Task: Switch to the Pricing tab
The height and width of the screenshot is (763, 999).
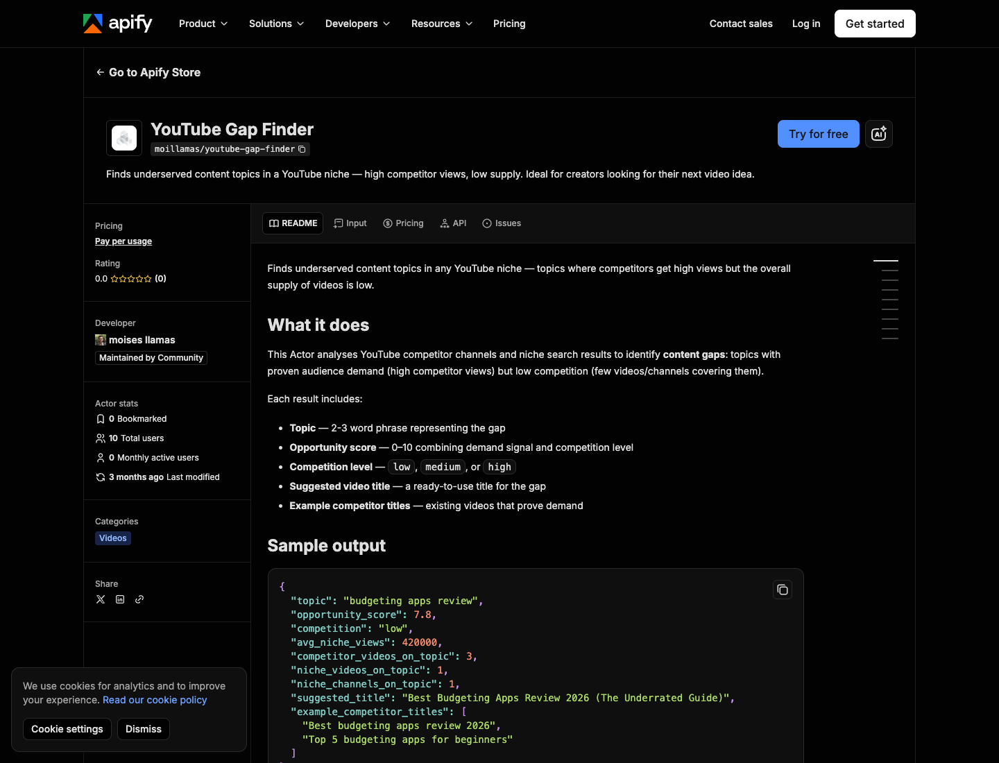Action: coord(403,223)
